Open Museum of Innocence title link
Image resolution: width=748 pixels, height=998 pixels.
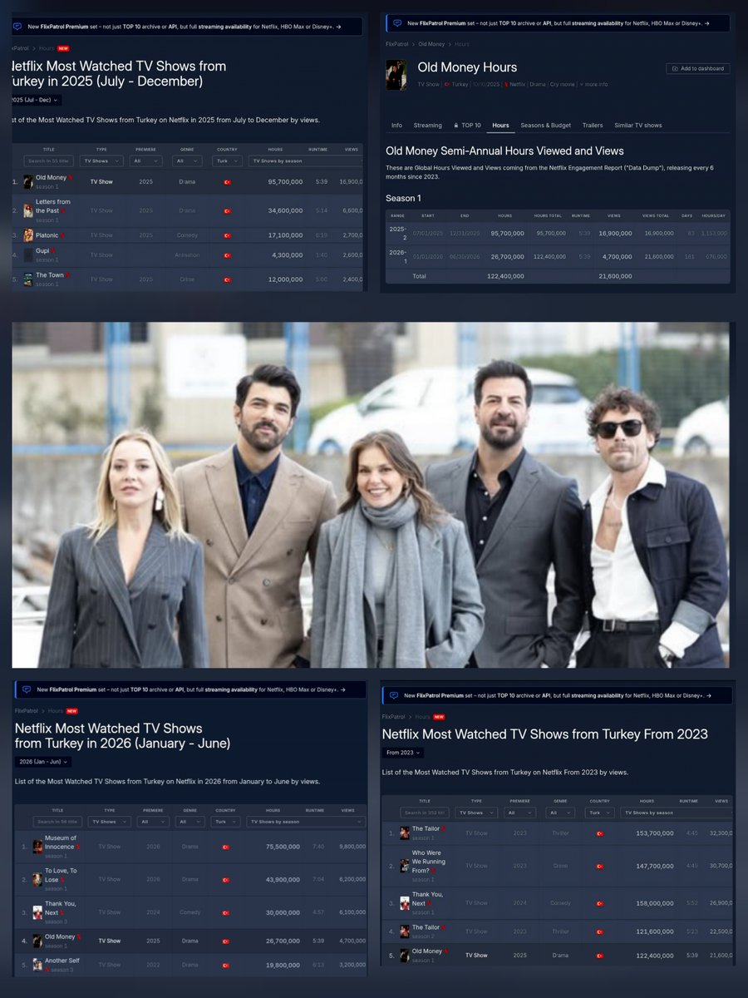point(61,842)
